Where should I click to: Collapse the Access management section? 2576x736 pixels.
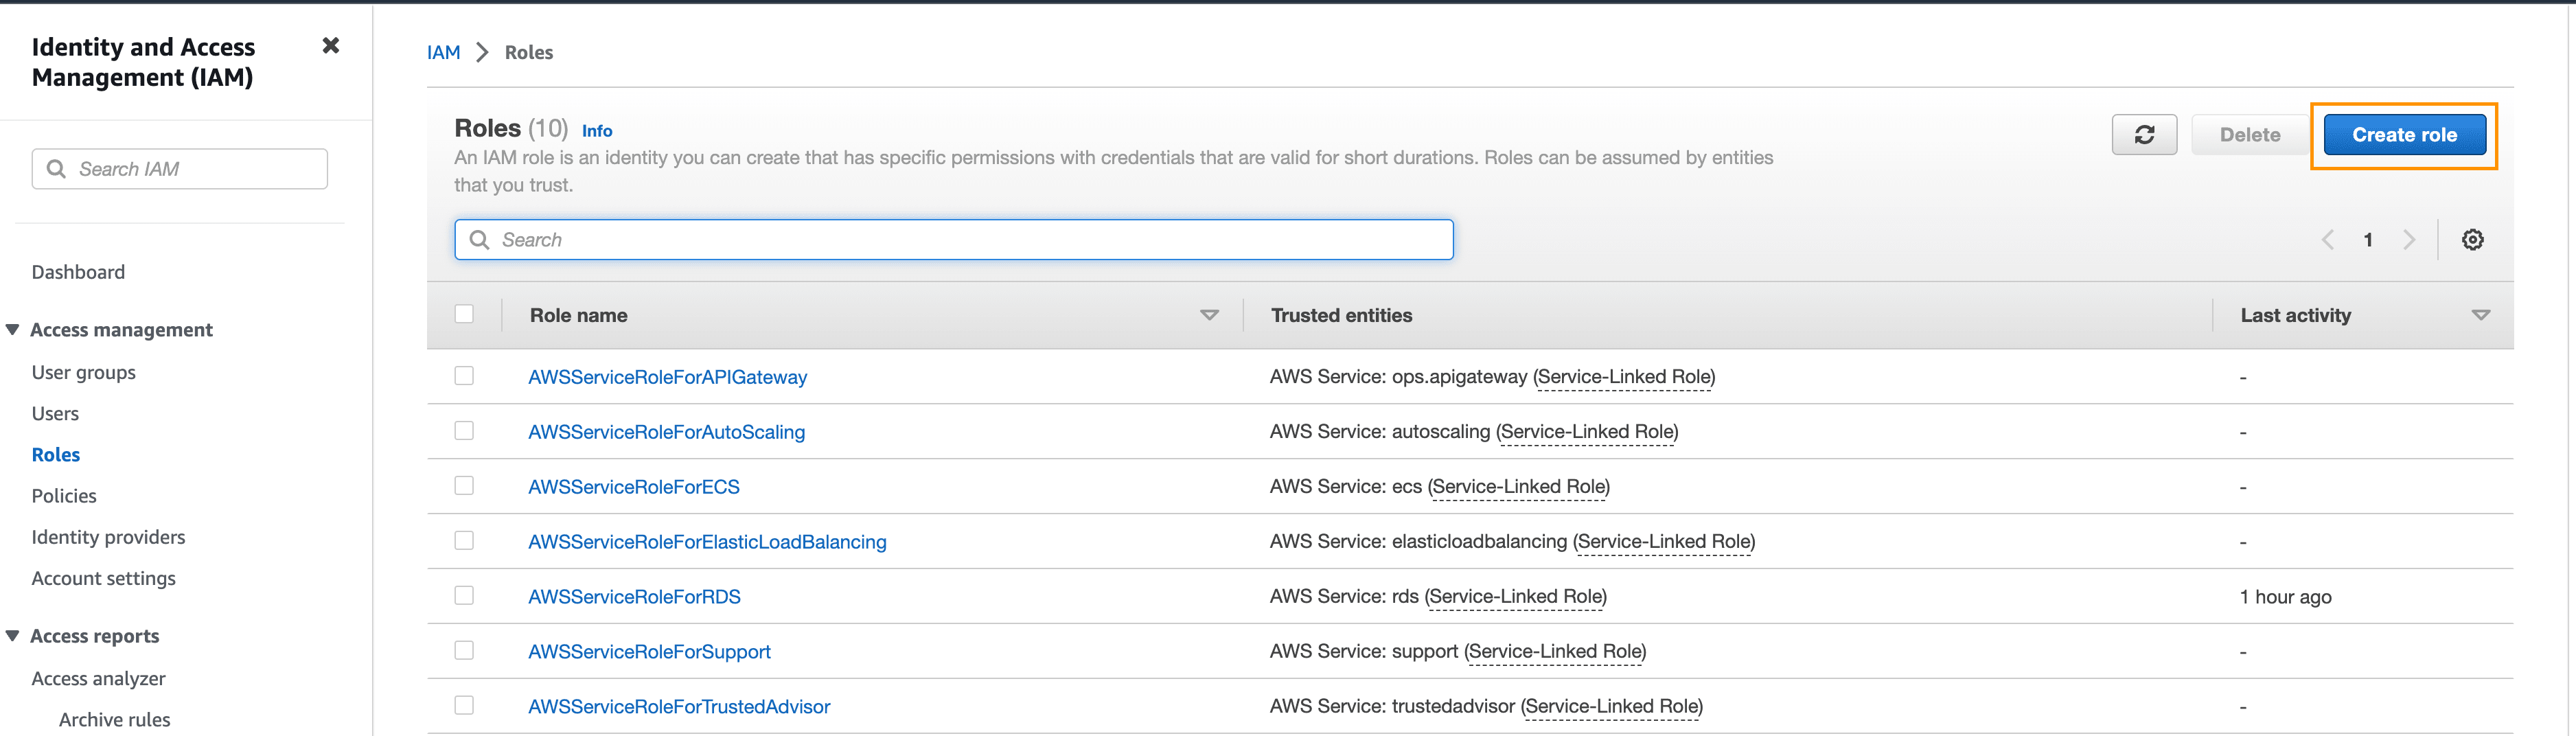click(x=12, y=330)
